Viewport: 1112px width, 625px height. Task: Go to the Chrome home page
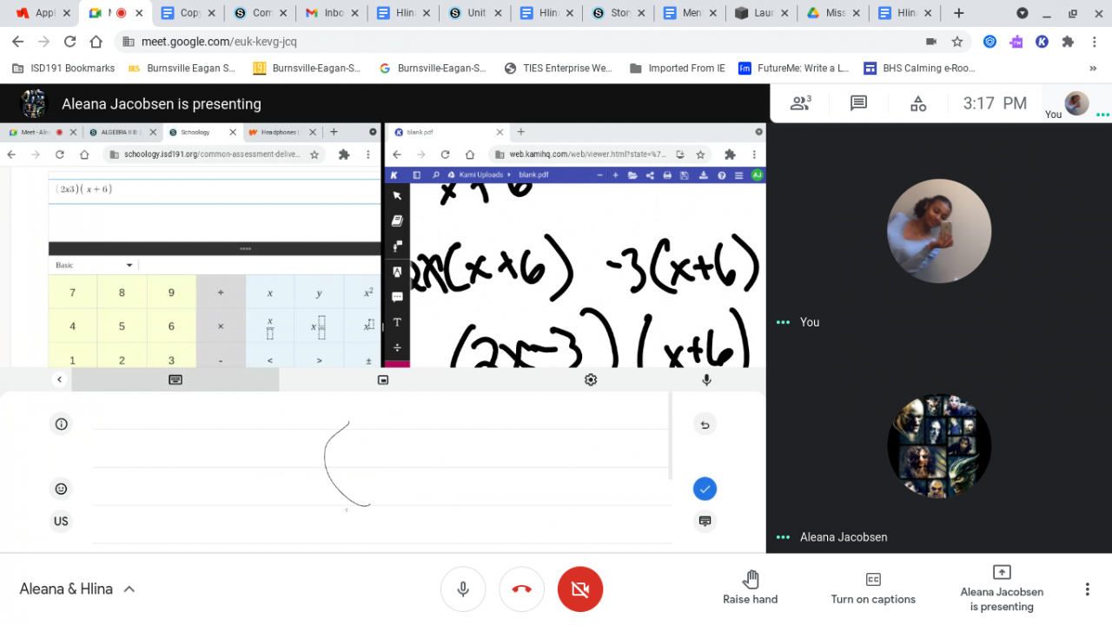[96, 42]
